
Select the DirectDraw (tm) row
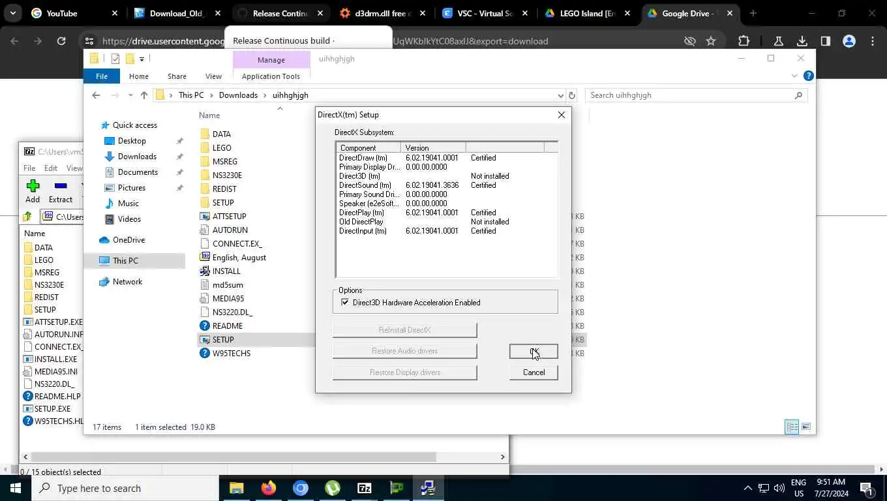coord(447,158)
